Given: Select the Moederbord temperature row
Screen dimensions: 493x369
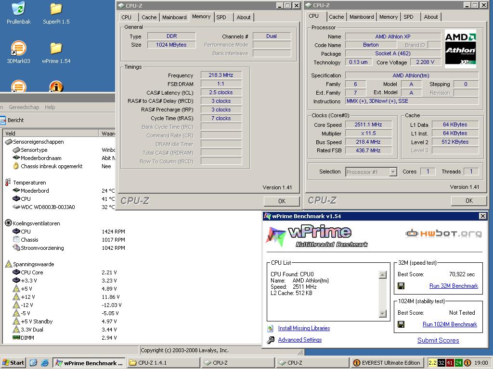Looking at the screenshot, I should (64, 190).
